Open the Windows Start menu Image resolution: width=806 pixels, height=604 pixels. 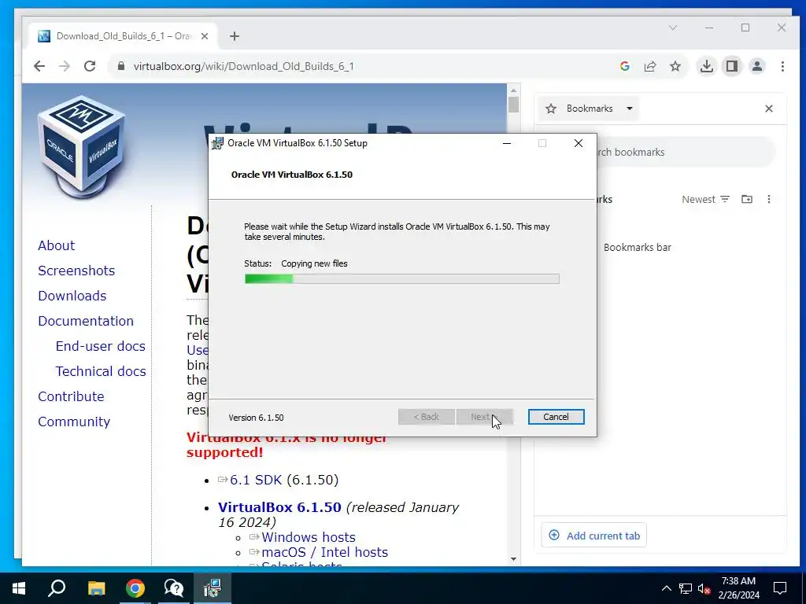tap(19, 588)
